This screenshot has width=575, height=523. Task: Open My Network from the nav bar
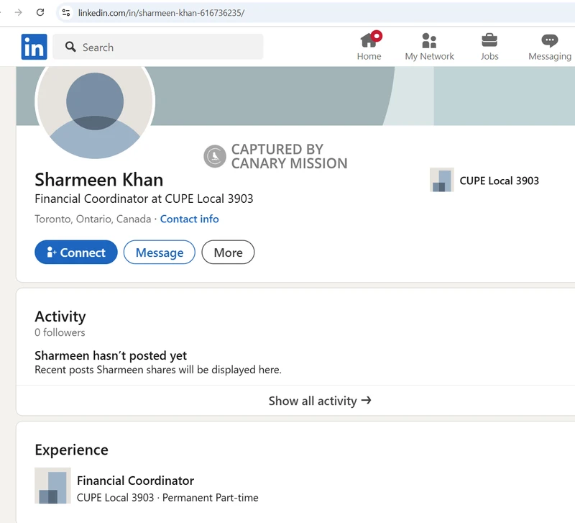coord(429,47)
